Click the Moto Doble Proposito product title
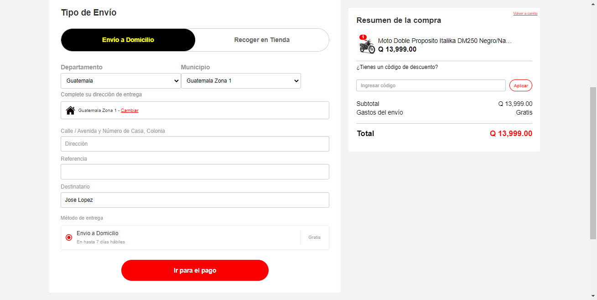 point(445,41)
